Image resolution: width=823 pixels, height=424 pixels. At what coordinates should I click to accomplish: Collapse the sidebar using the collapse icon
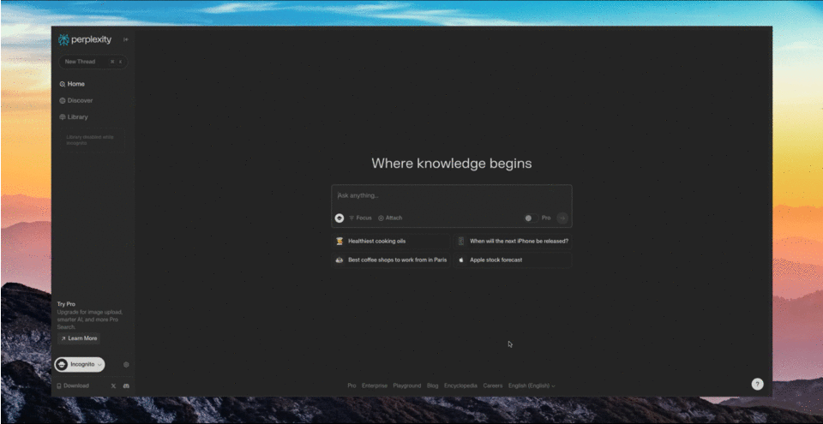click(x=126, y=39)
